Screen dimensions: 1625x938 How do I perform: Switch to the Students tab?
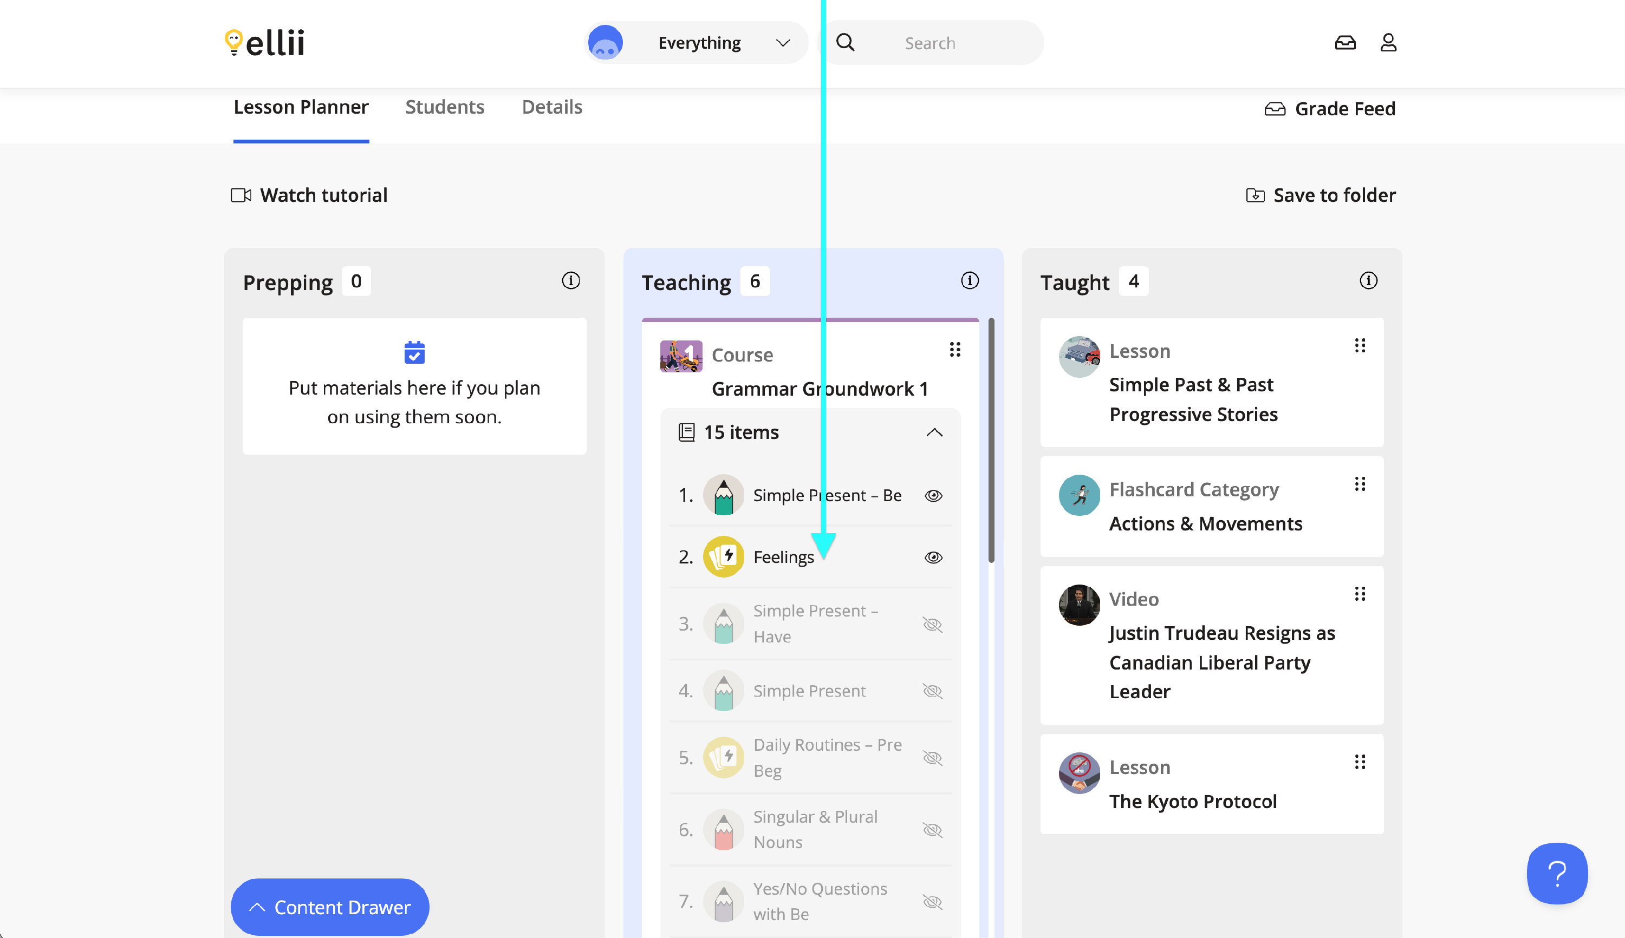click(x=444, y=107)
